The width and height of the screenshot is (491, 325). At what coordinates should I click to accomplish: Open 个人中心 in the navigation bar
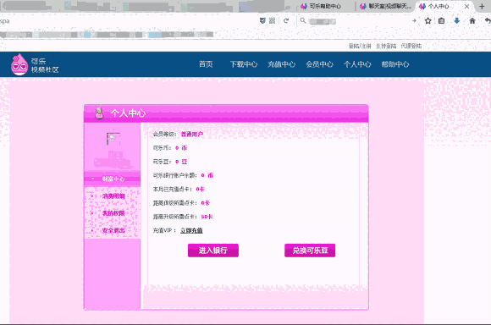(x=357, y=64)
